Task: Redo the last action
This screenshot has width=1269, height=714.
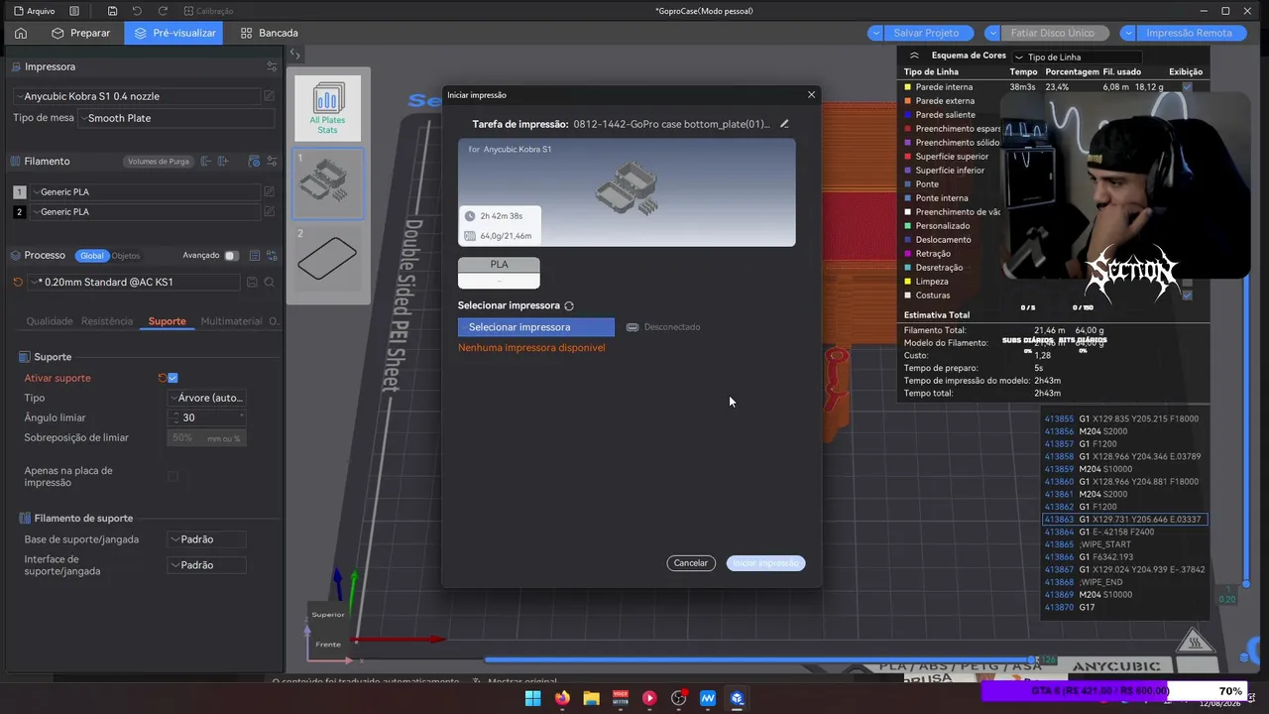Action: 163,11
